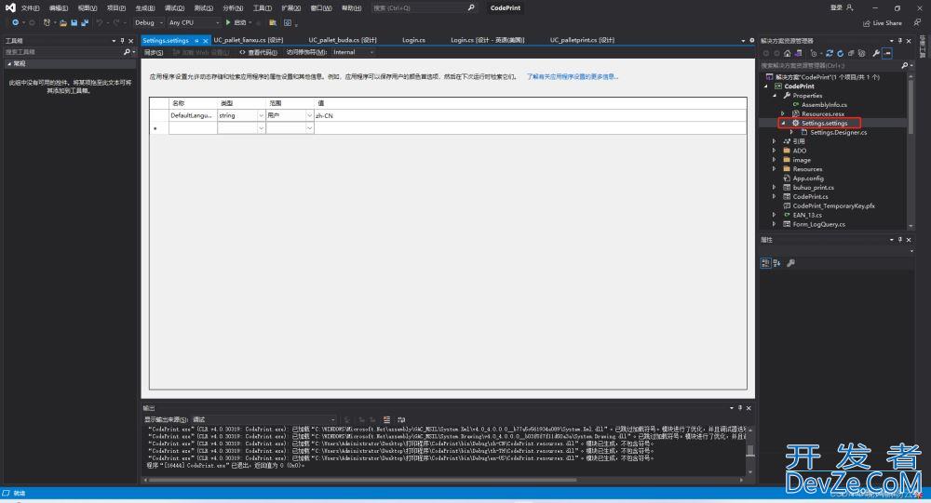The image size is (931, 503).
Task: Collapse the Properties folder node
Action: point(775,96)
